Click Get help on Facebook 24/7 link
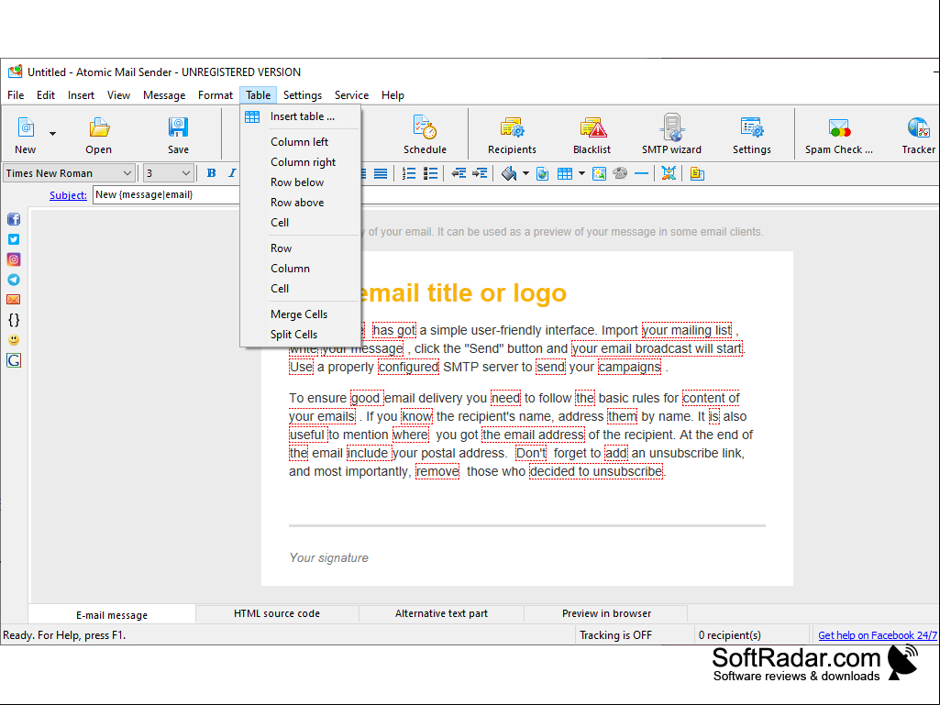The height and width of the screenshot is (705, 940). click(x=877, y=635)
